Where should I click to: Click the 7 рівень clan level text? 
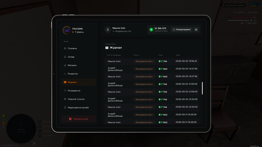pyautogui.click(x=79, y=32)
